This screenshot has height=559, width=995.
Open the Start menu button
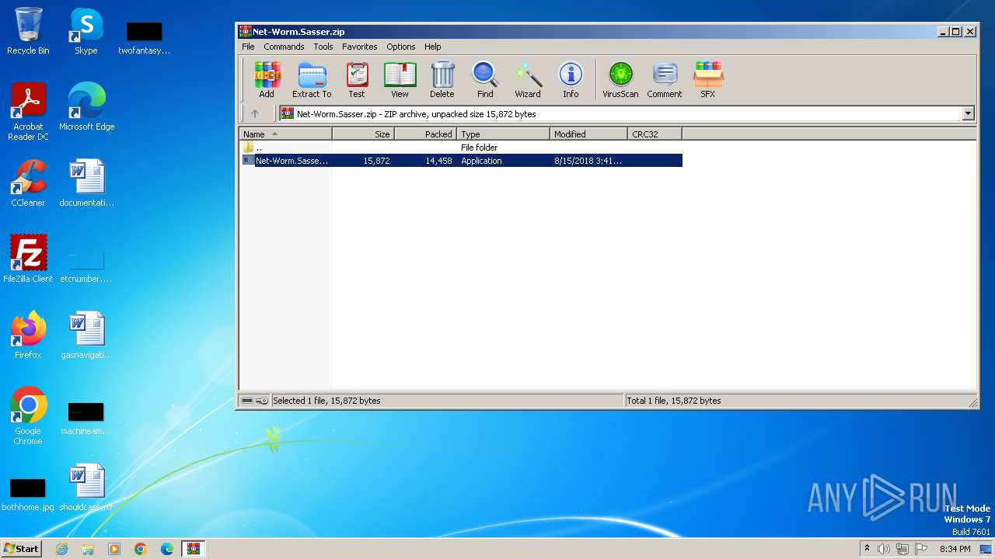click(21, 548)
